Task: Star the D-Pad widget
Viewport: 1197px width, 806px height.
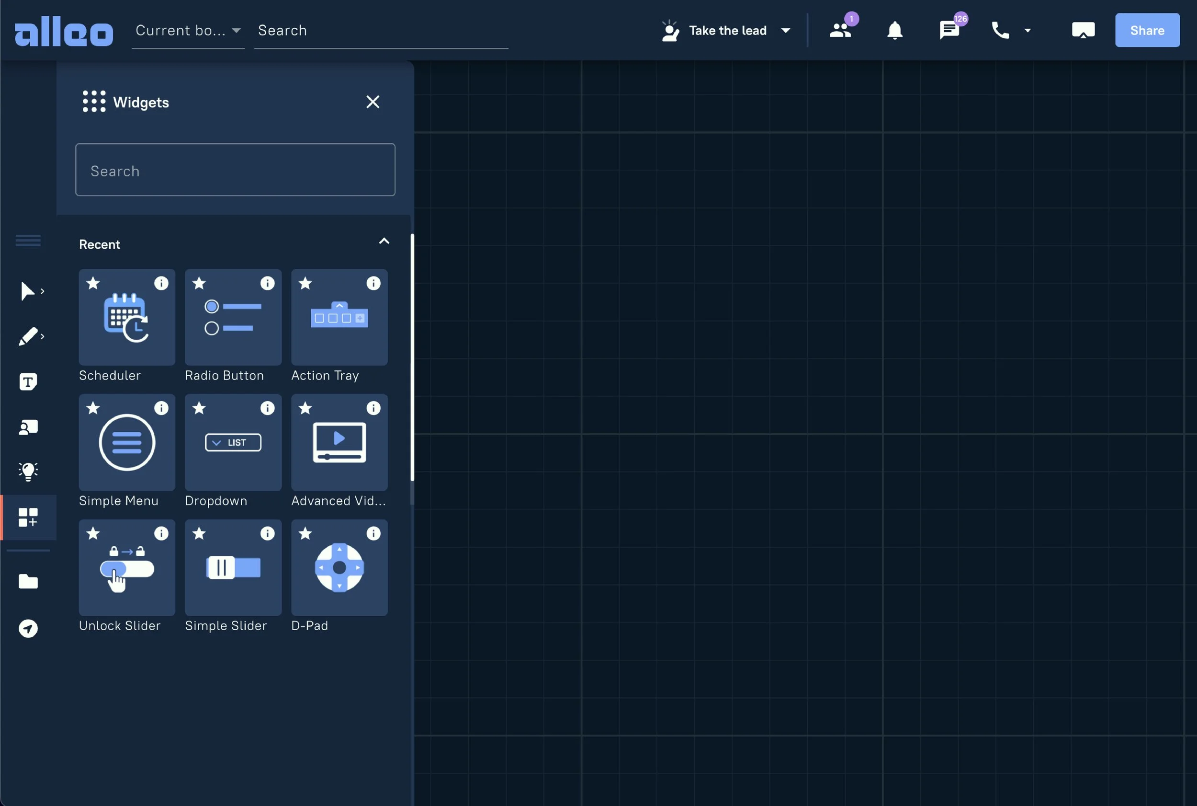Action: [x=306, y=533]
